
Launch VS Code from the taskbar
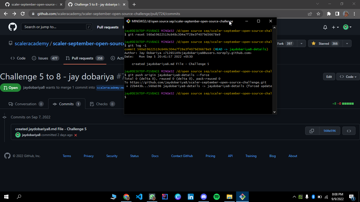tap(139, 197)
